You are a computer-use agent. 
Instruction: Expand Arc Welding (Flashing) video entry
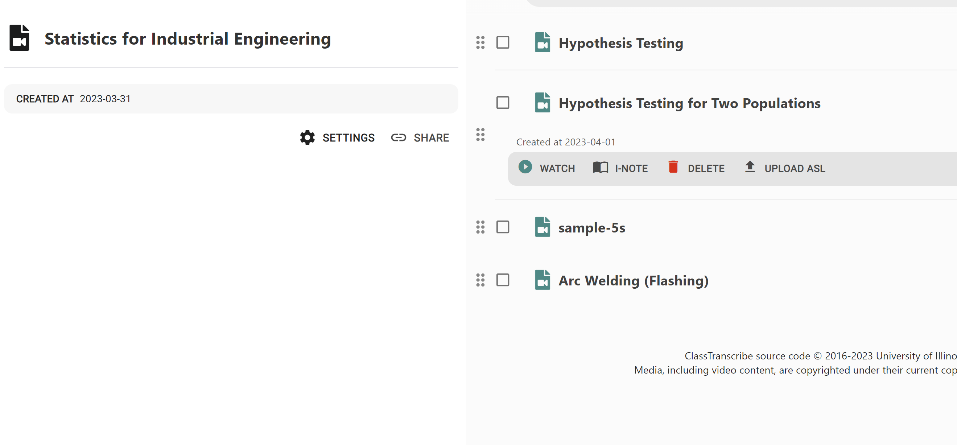pos(633,281)
